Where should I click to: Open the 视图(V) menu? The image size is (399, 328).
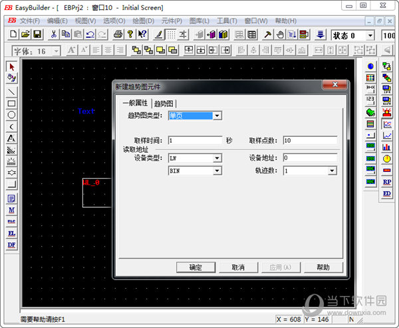tap(85, 21)
